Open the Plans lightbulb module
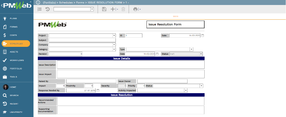 pyautogui.click(x=5, y=18)
